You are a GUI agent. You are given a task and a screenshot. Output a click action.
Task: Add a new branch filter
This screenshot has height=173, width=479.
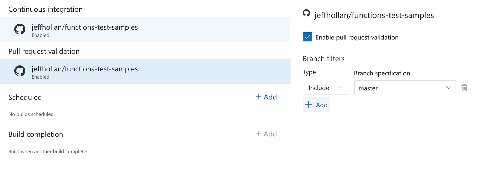316,105
